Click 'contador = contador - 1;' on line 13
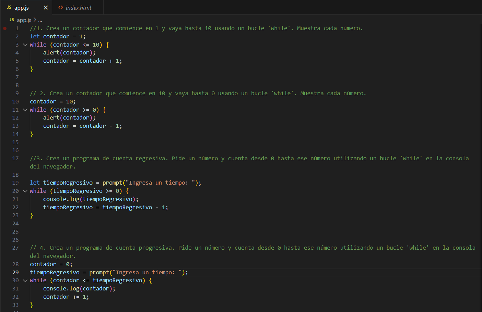 point(82,126)
